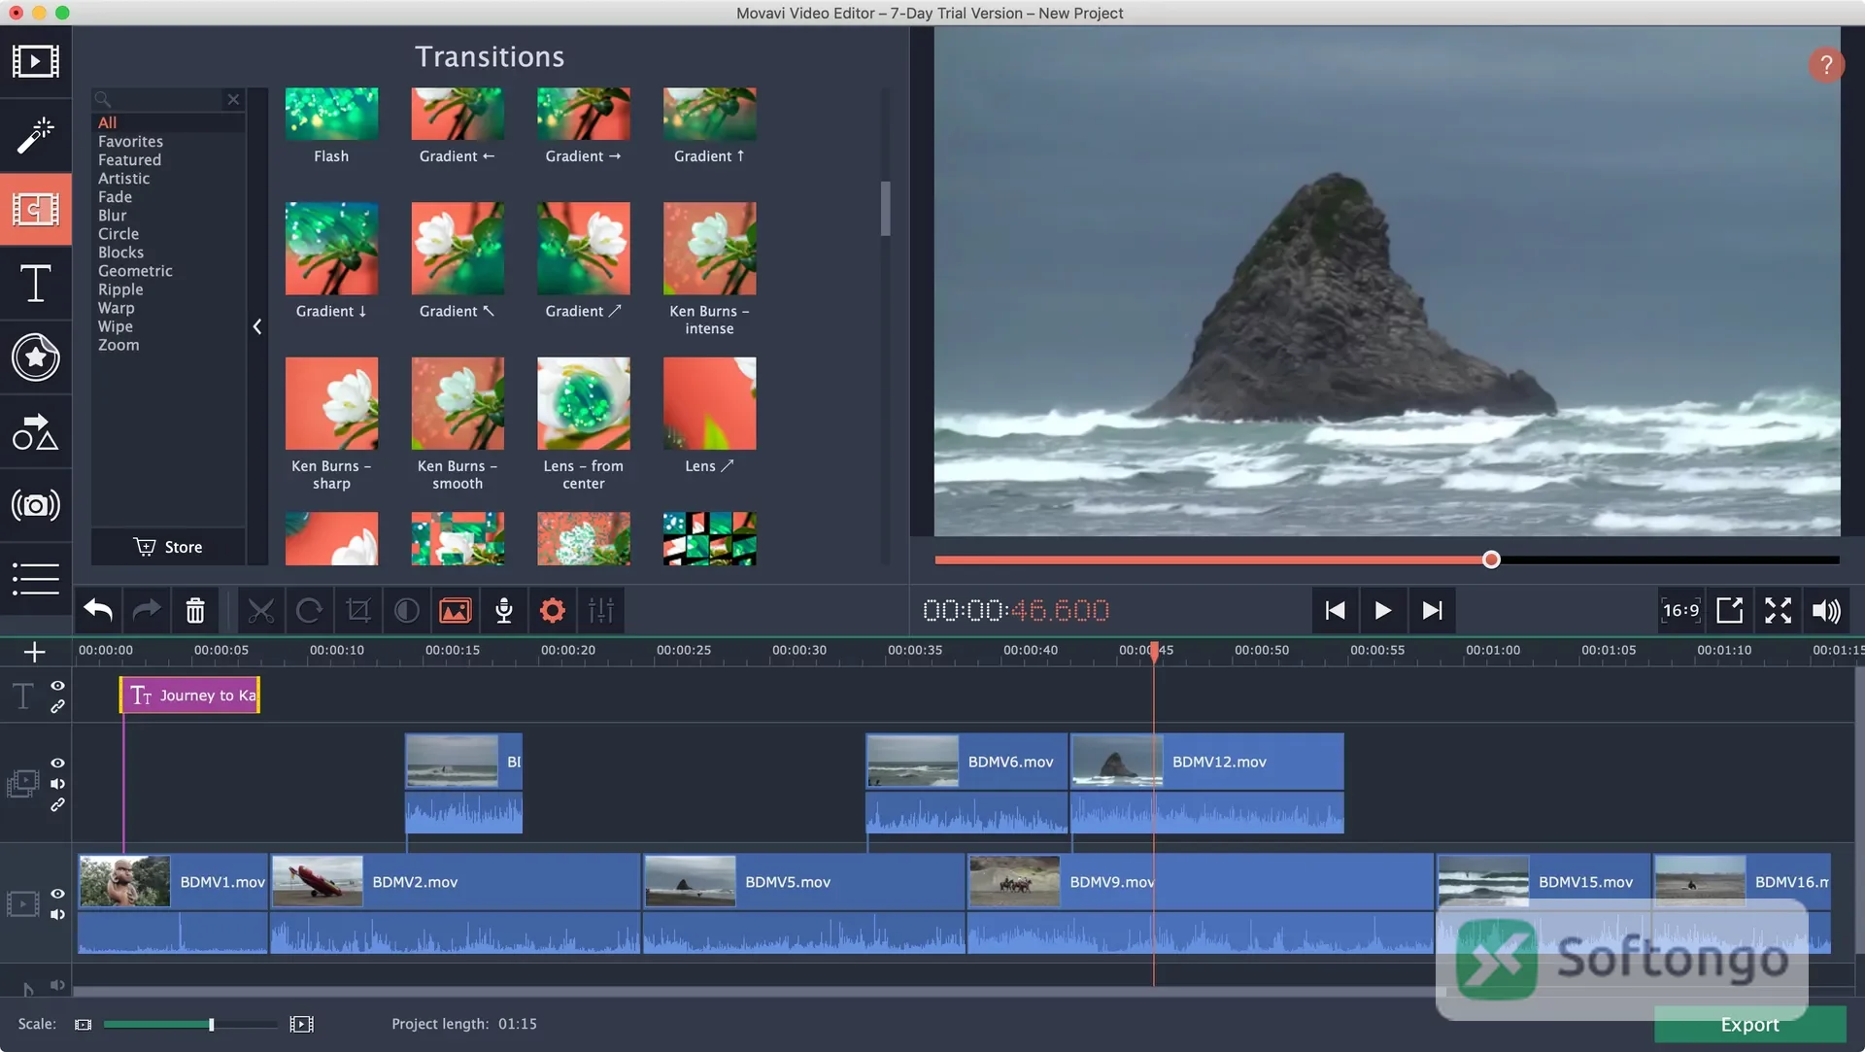1865x1052 pixels.
Task: Select the Geometric transitions category
Action: 135,271
